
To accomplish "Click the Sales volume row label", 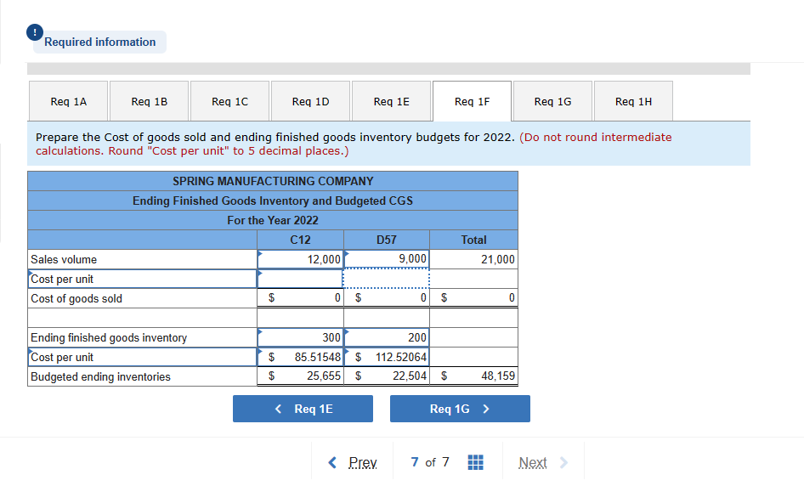I will (x=64, y=259).
